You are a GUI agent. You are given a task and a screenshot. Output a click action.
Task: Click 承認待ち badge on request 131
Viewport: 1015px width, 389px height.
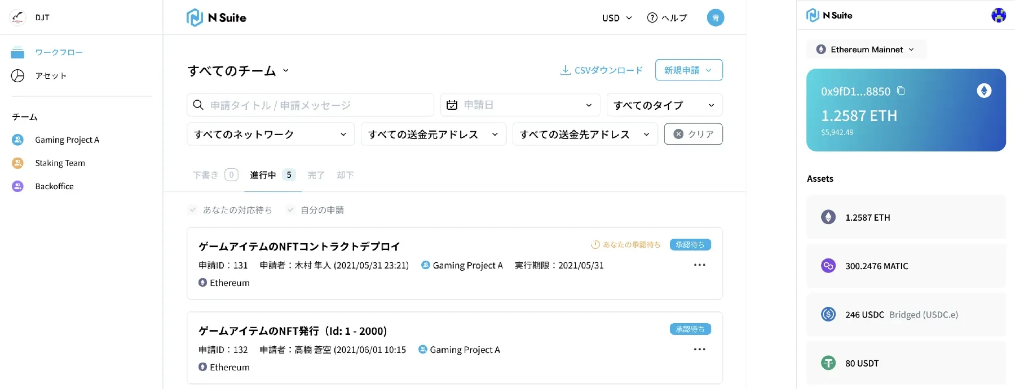pyautogui.click(x=690, y=245)
